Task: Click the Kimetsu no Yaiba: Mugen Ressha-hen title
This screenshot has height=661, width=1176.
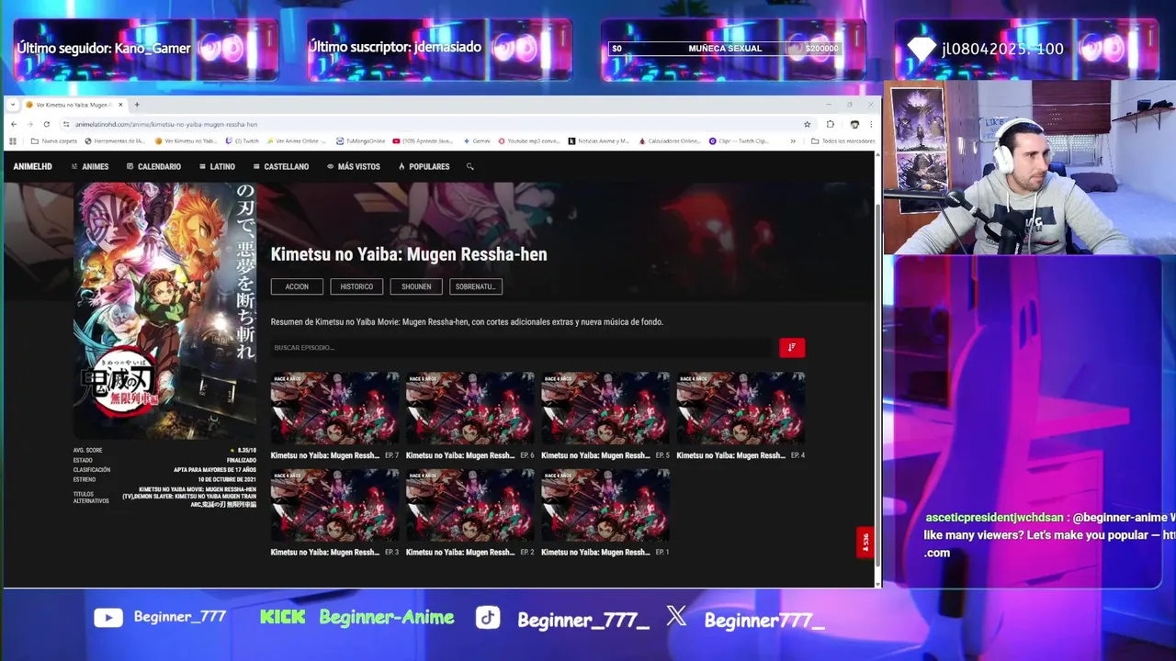Action: [x=409, y=254]
